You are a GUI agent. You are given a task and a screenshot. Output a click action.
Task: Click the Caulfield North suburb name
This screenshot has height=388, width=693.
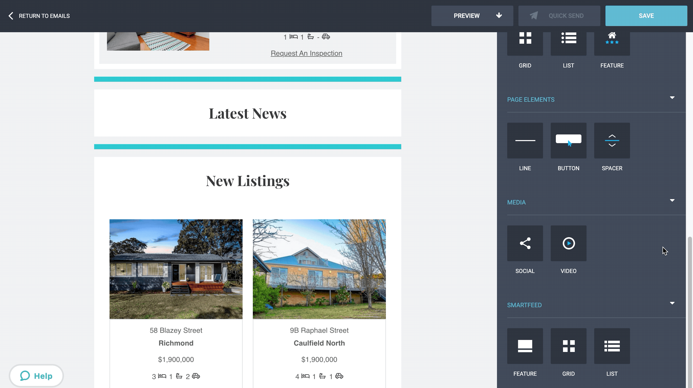319,343
